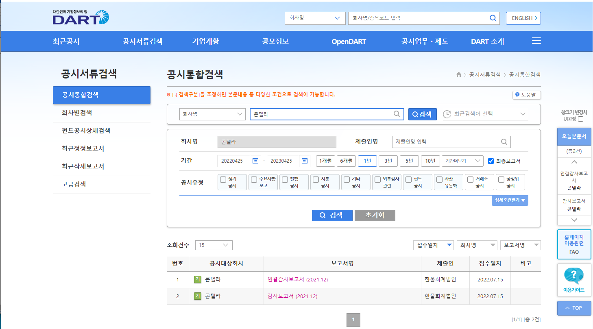The height and width of the screenshot is (329, 593).
Task: Toggle the 창크기 변경시 UI고정 checkbox
Action: [x=581, y=119]
